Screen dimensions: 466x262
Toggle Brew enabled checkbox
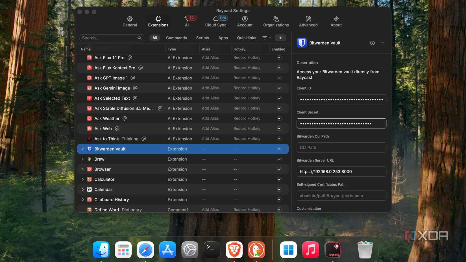[279, 159]
